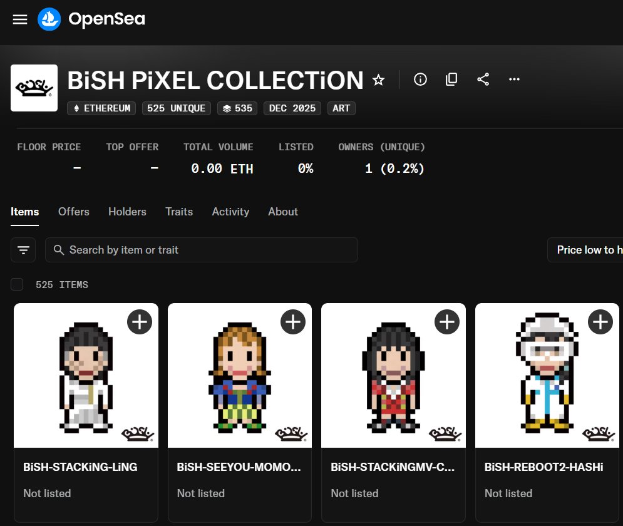
Task: Click the BiSH-REBOOT2-HASHi title
Action: pos(543,467)
